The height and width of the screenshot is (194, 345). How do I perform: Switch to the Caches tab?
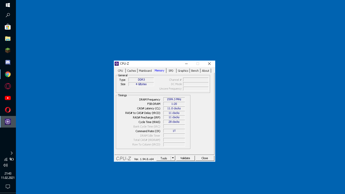click(x=132, y=71)
